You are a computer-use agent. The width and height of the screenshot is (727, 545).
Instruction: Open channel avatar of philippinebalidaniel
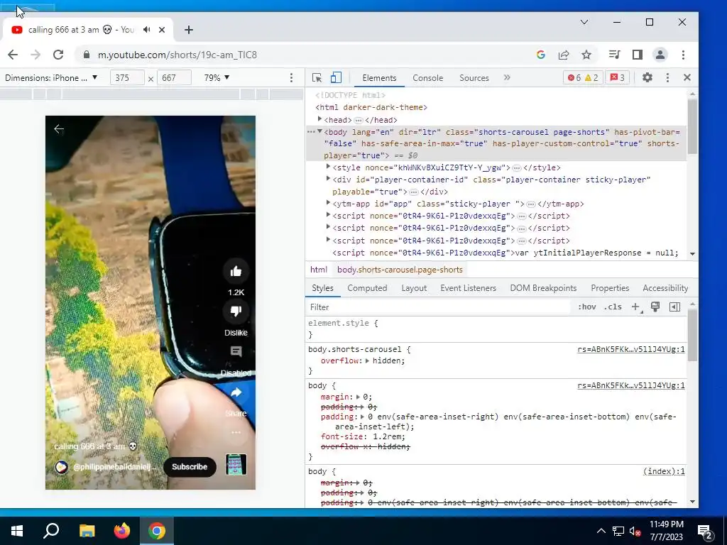(x=61, y=467)
